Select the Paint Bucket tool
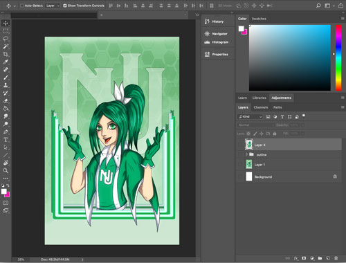346x263 pixels. pyautogui.click(x=6, y=109)
